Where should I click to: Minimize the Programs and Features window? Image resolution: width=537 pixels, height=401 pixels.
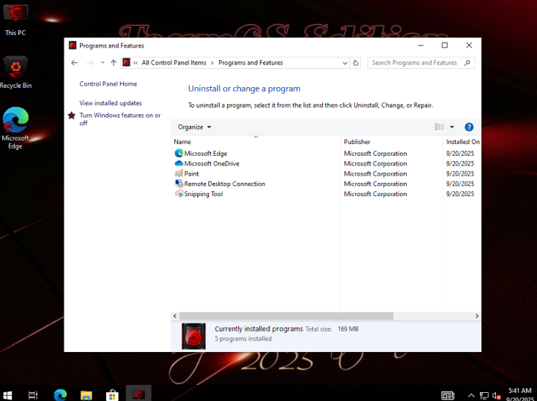[421, 45]
